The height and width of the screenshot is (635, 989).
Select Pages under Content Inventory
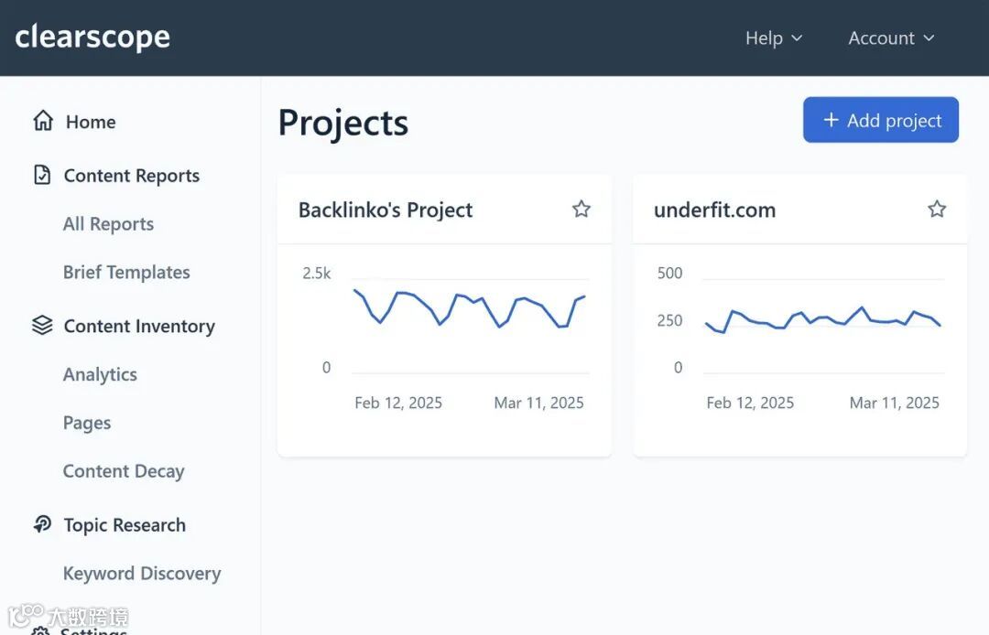[x=87, y=423]
